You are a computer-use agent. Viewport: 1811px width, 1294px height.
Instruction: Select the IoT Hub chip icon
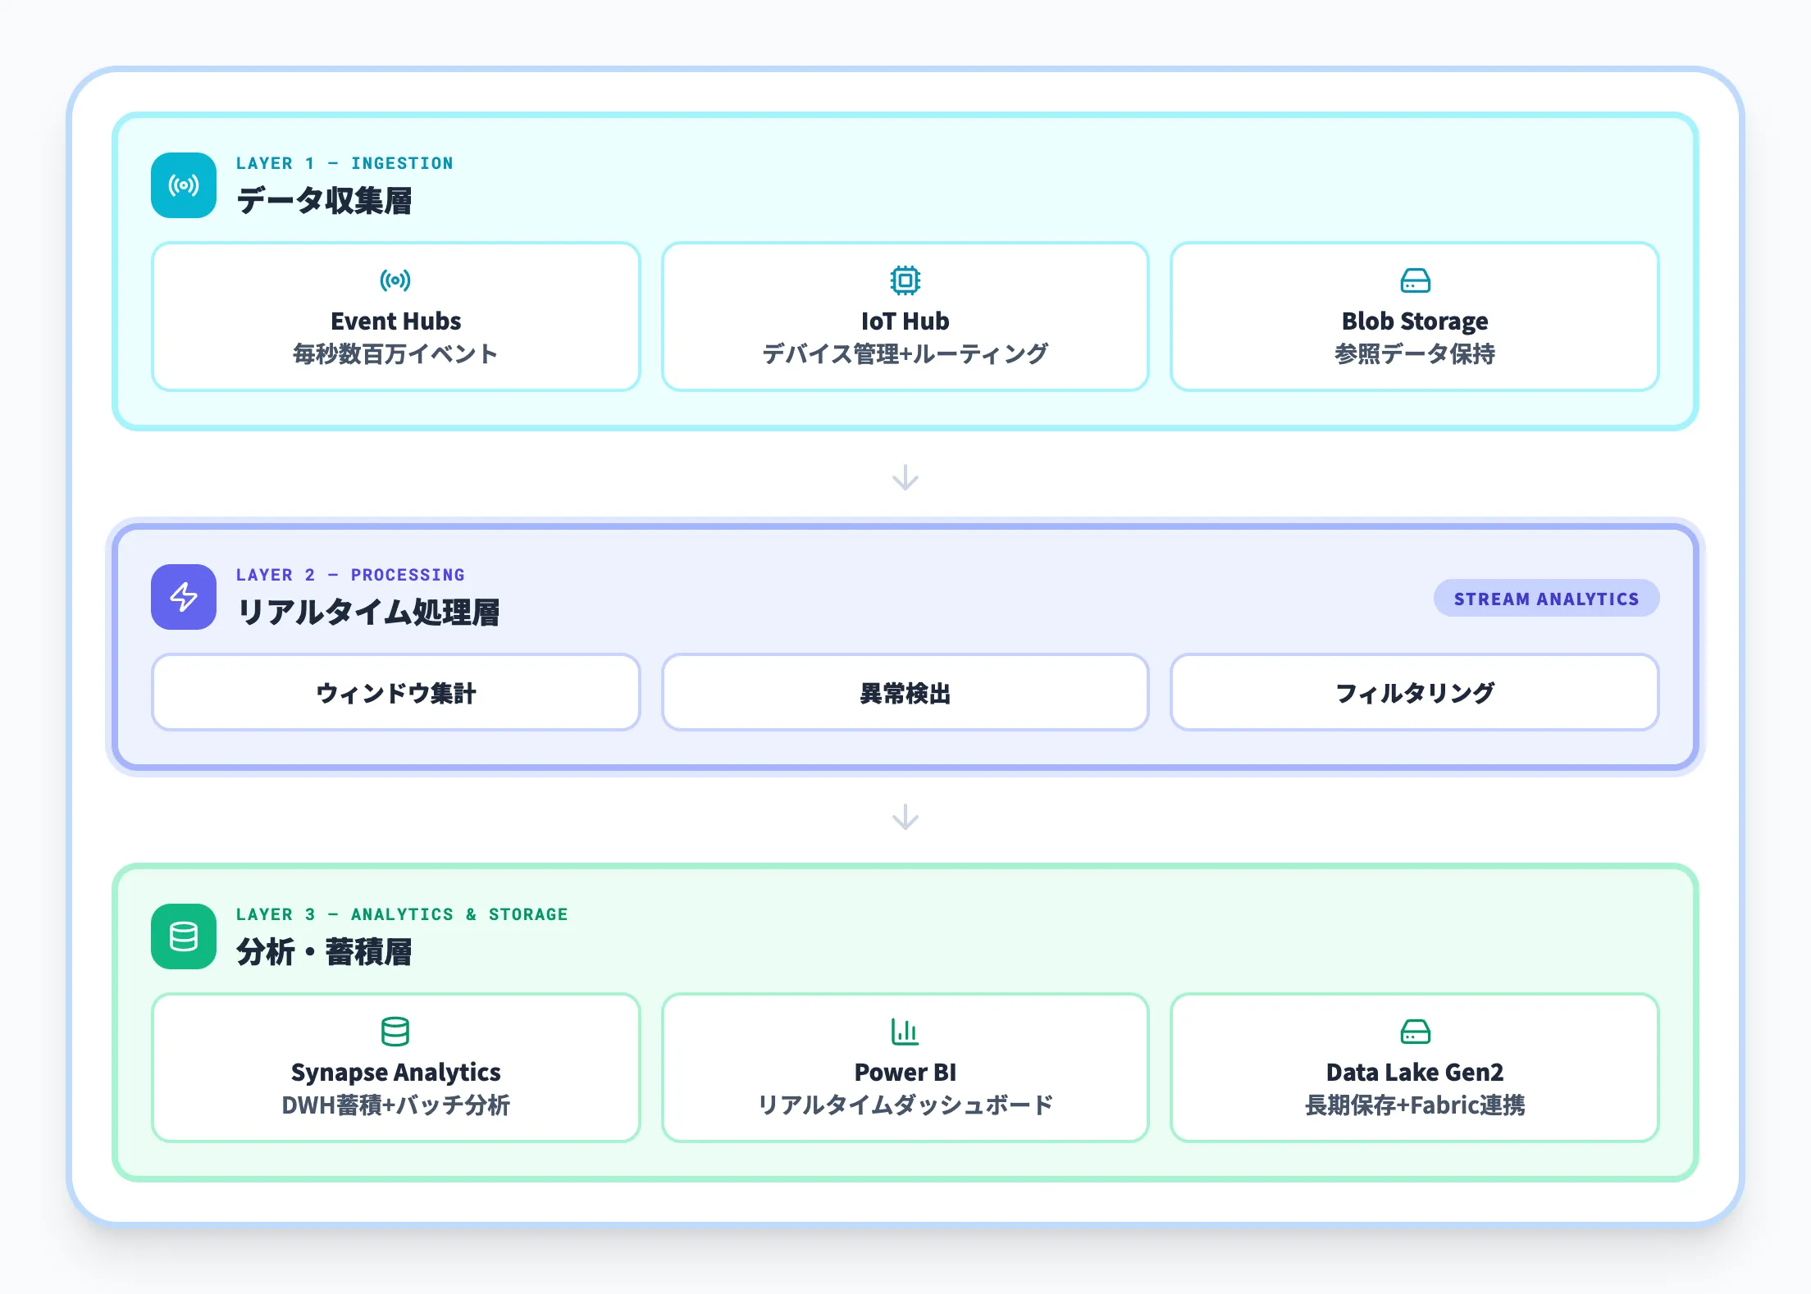[x=905, y=279]
